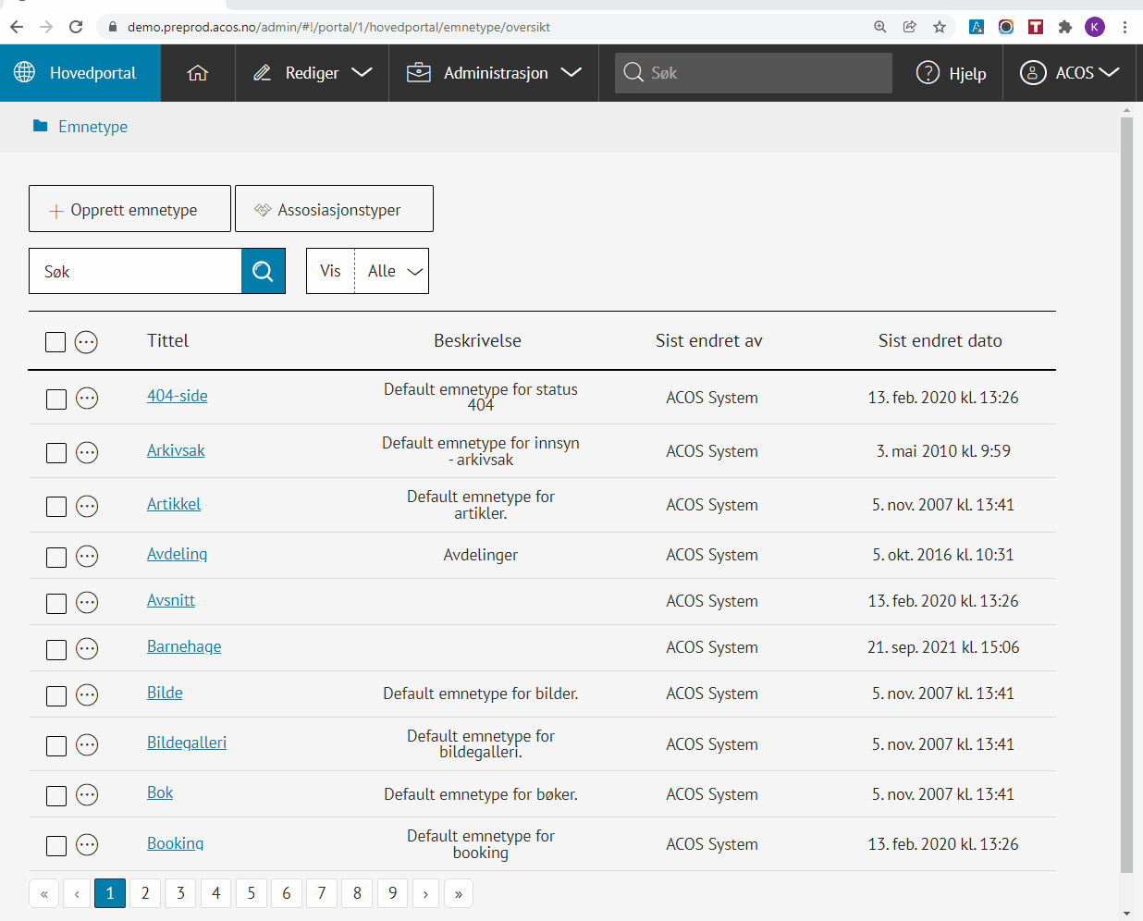Click the blue search magnifier button
The width and height of the screenshot is (1143, 921).
[x=263, y=271]
